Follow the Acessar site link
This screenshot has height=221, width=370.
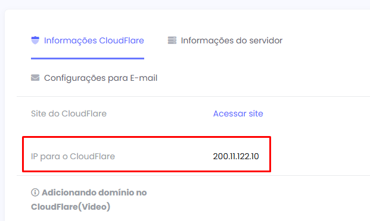(x=238, y=113)
